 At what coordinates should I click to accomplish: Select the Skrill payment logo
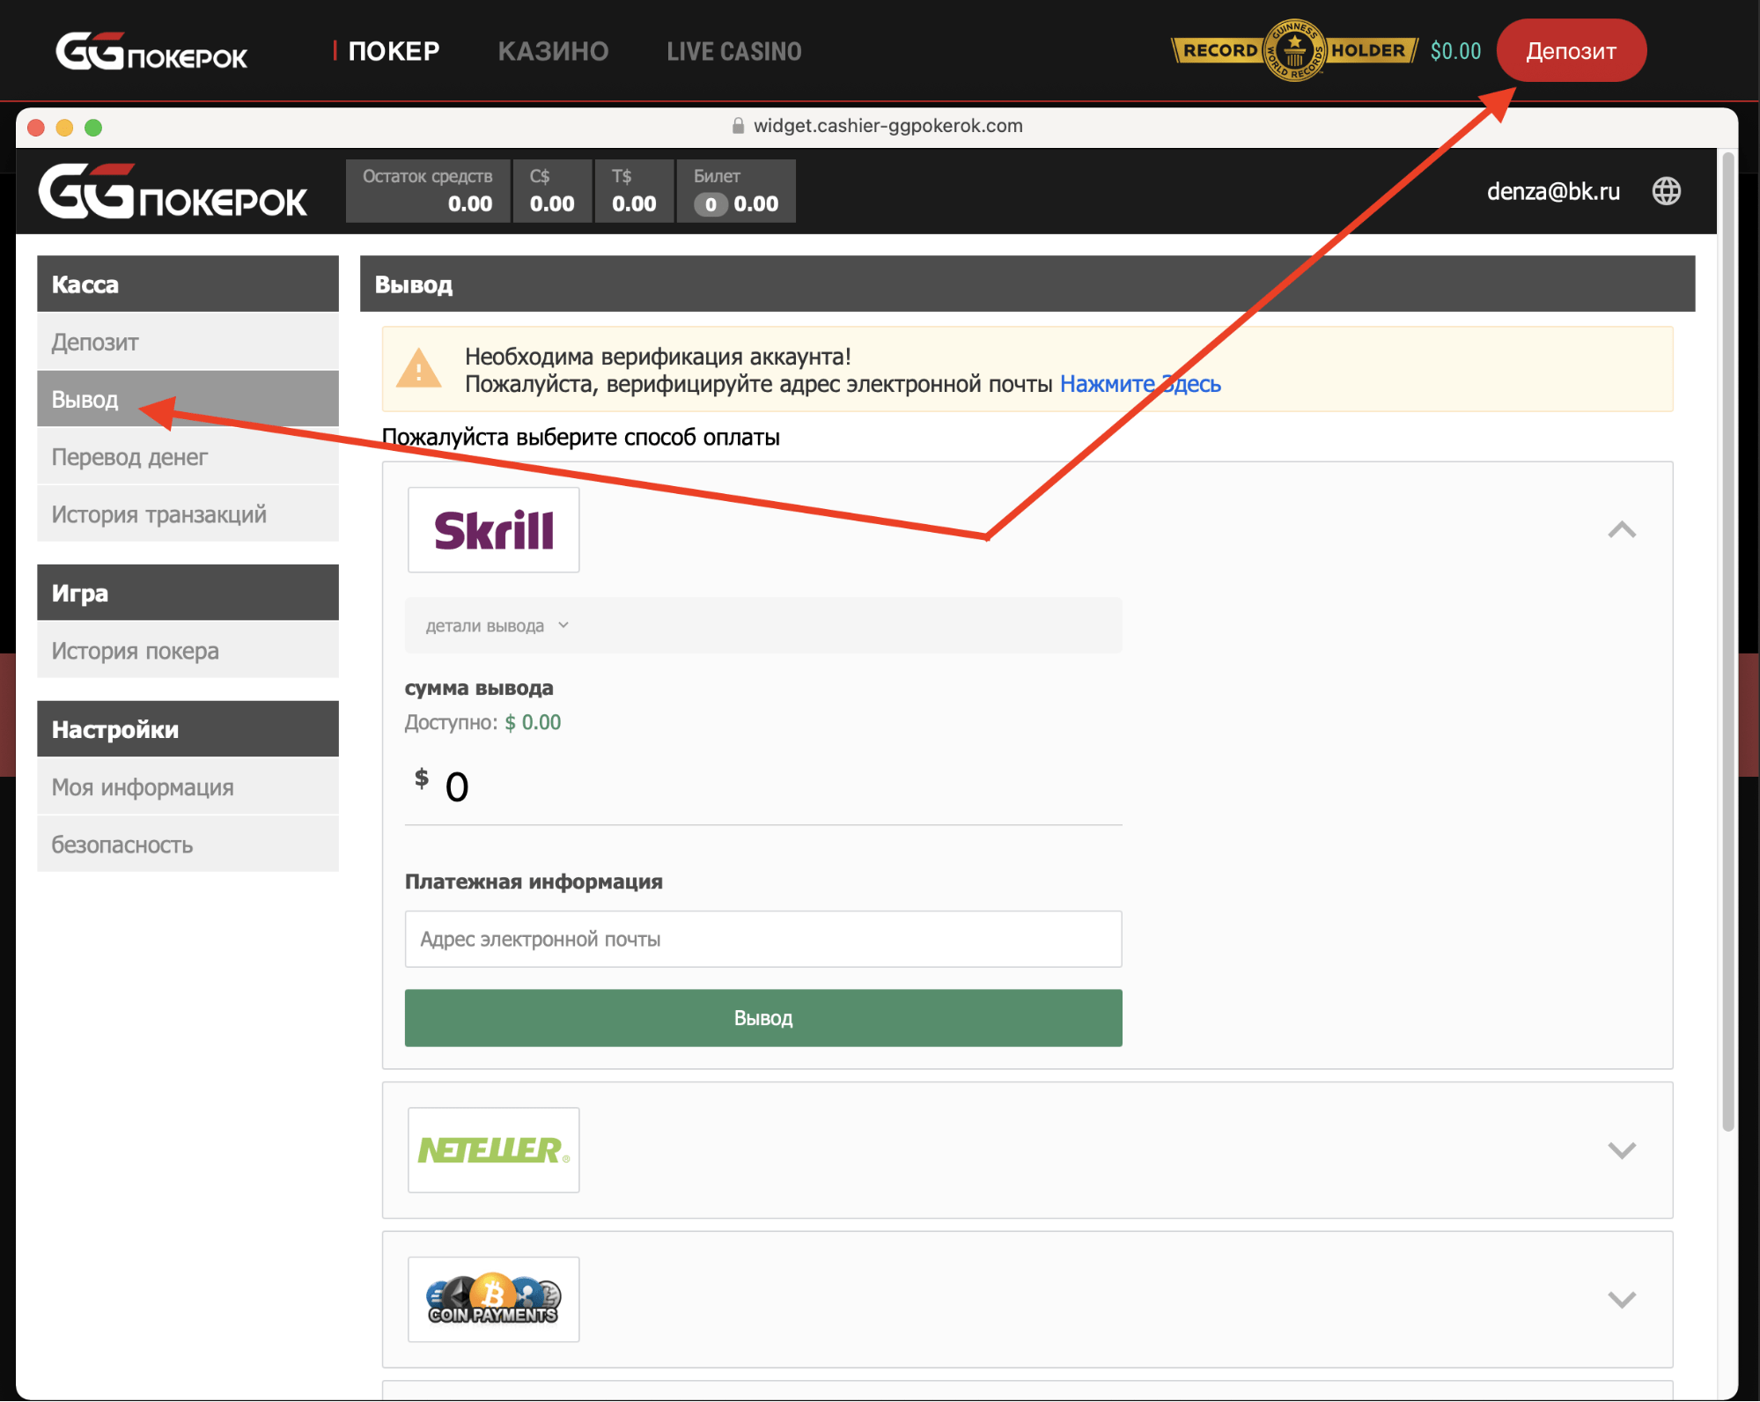coord(494,530)
